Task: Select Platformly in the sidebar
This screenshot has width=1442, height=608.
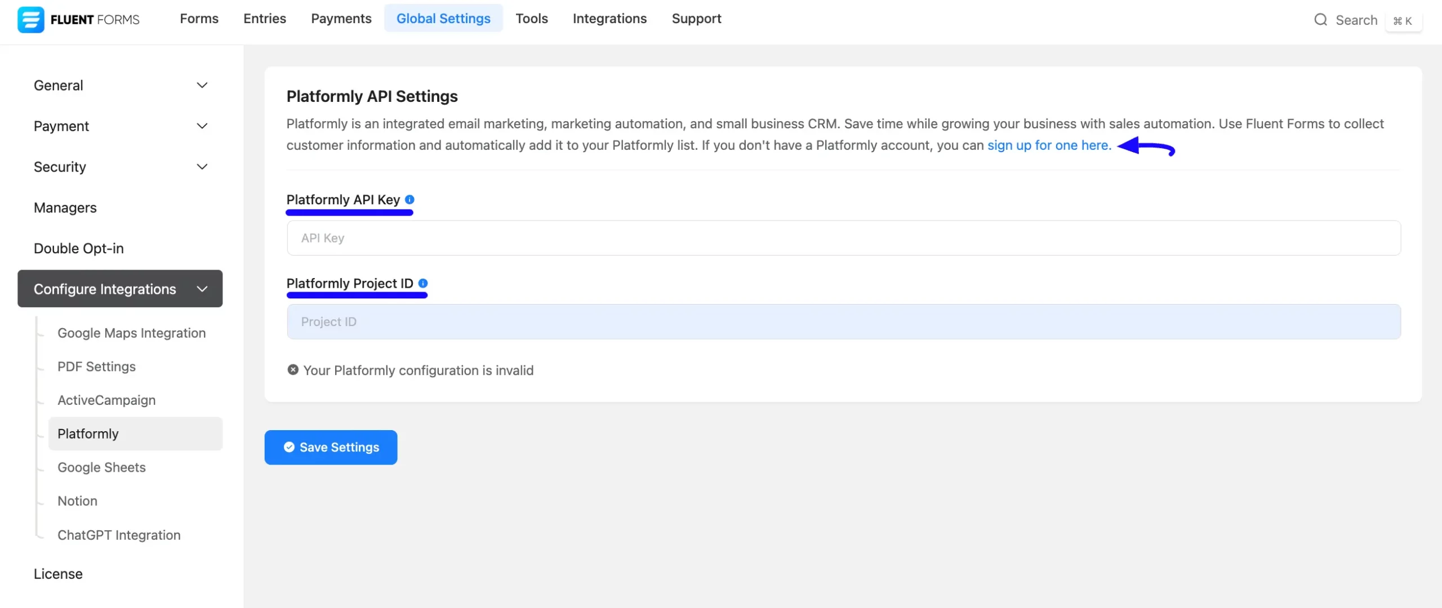Action: click(x=135, y=433)
